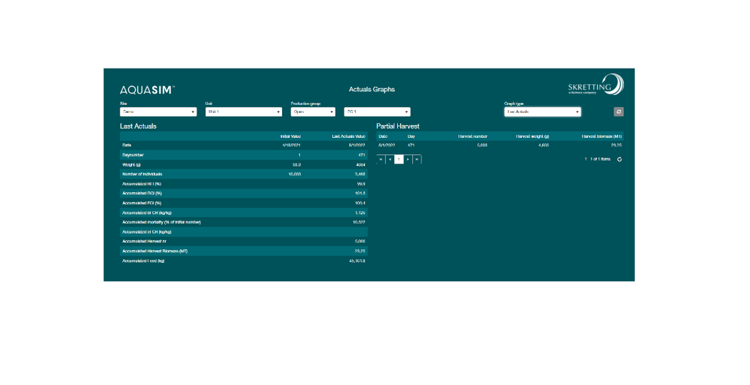This screenshot has height=385, width=750.
Task: Click the Harvest biomass (MT) header
Action: 601,136
